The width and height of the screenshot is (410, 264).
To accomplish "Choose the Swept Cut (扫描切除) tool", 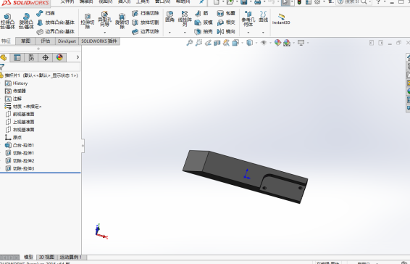I will point(146,13).
